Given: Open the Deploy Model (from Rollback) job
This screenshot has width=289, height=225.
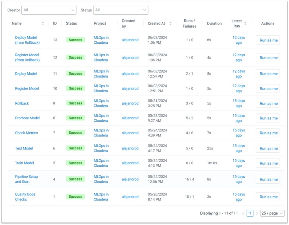Looking at the screenshot, I should point(27,40).
